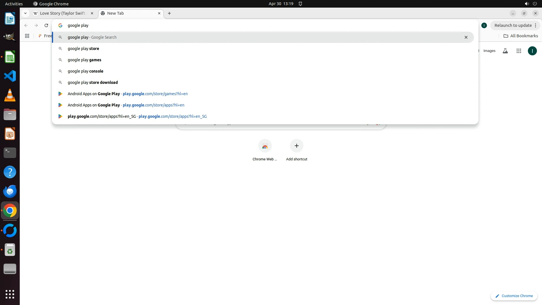Open the tab groups apps icon
542x305 pixels.
[27, 36]
